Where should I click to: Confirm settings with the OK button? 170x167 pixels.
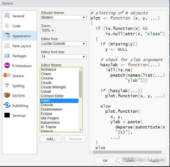tap(105, 160)
